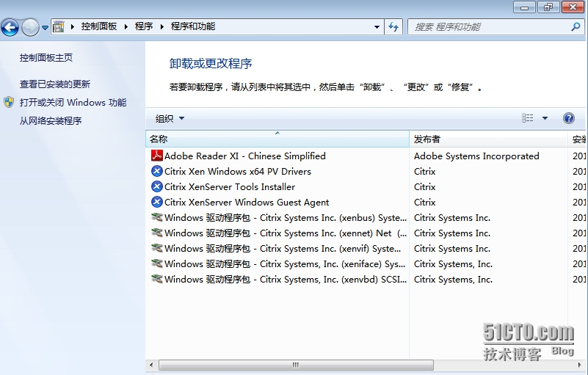
Task: Close the Programs and Features window
Action: [x=573, y=7]
